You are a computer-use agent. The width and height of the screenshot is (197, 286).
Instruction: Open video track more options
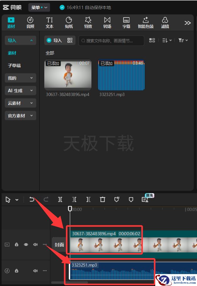pyautogui.click(x=45, y=245)
